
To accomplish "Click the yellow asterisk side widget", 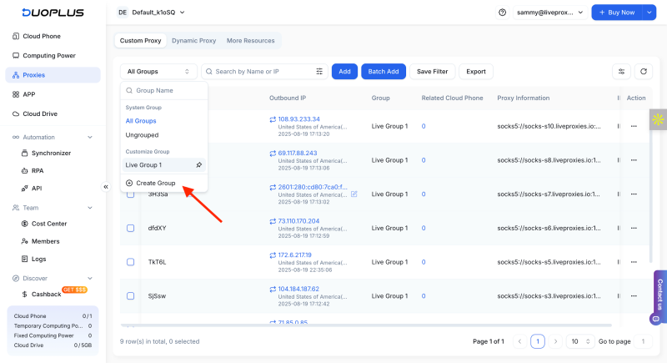I will coord(658,119).
